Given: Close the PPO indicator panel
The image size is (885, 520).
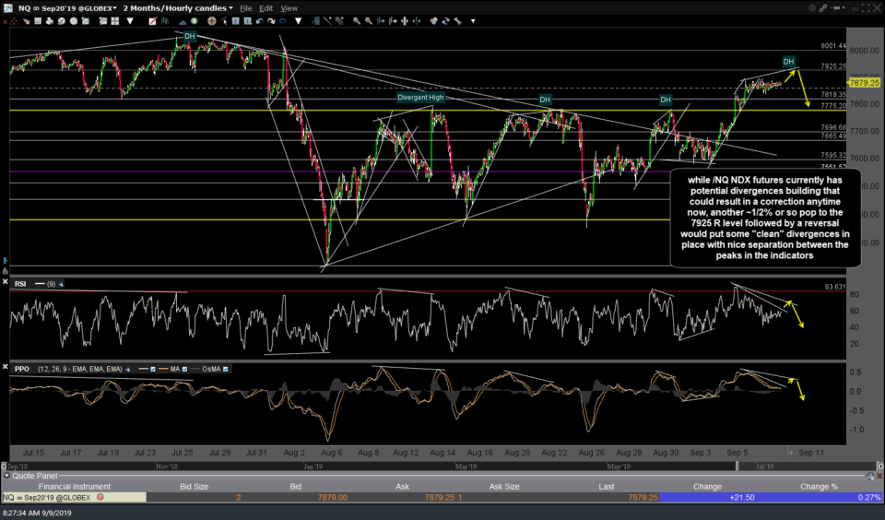Looking at the screenshot, I should (6, 367).
